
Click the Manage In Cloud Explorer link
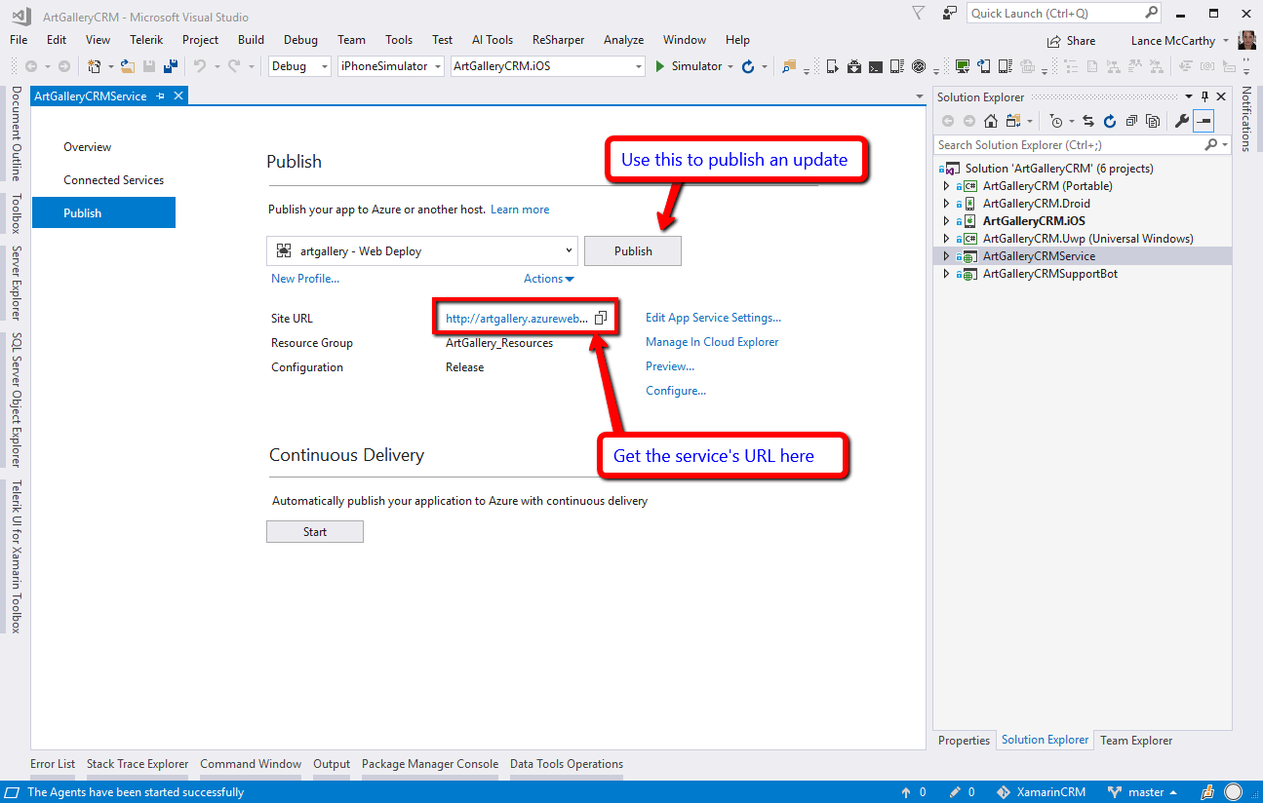click(x=712, y=342)
